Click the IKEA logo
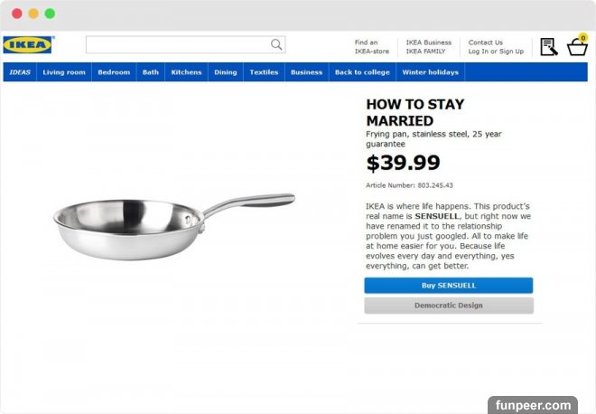 (29, 44)
